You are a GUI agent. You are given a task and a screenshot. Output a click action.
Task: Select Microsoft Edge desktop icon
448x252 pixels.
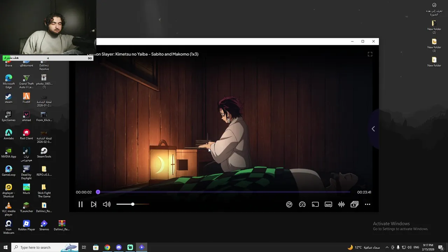9,82
